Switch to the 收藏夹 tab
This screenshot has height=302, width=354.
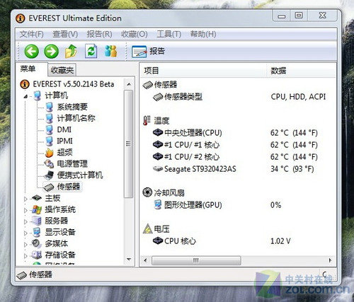click(x=62, y=70)
